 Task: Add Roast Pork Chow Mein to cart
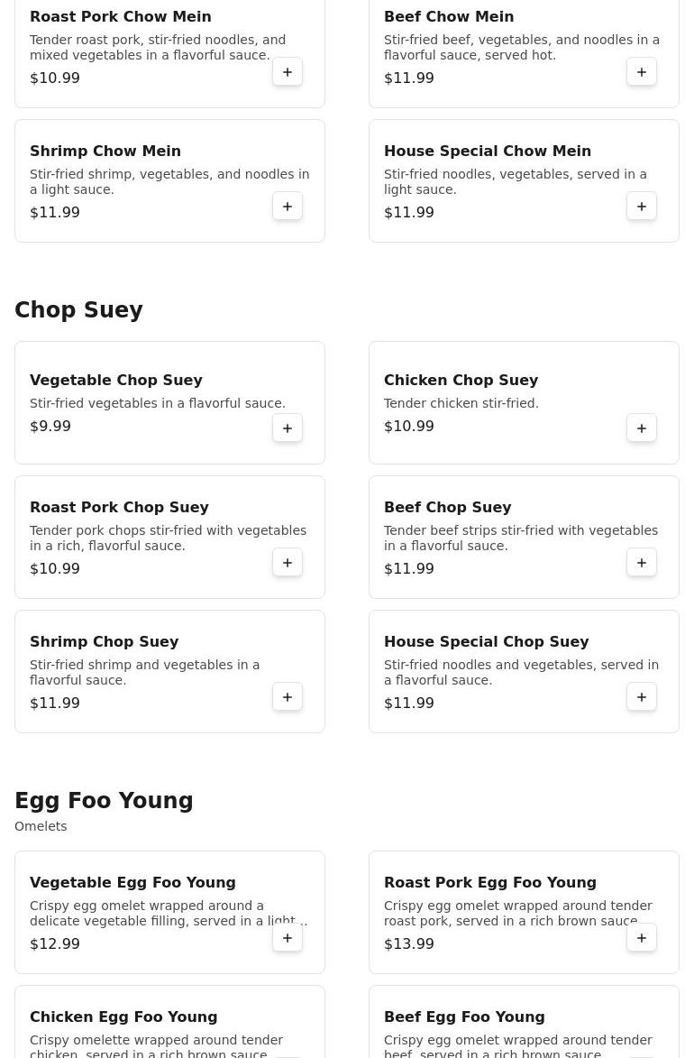[x=288, y=72]
